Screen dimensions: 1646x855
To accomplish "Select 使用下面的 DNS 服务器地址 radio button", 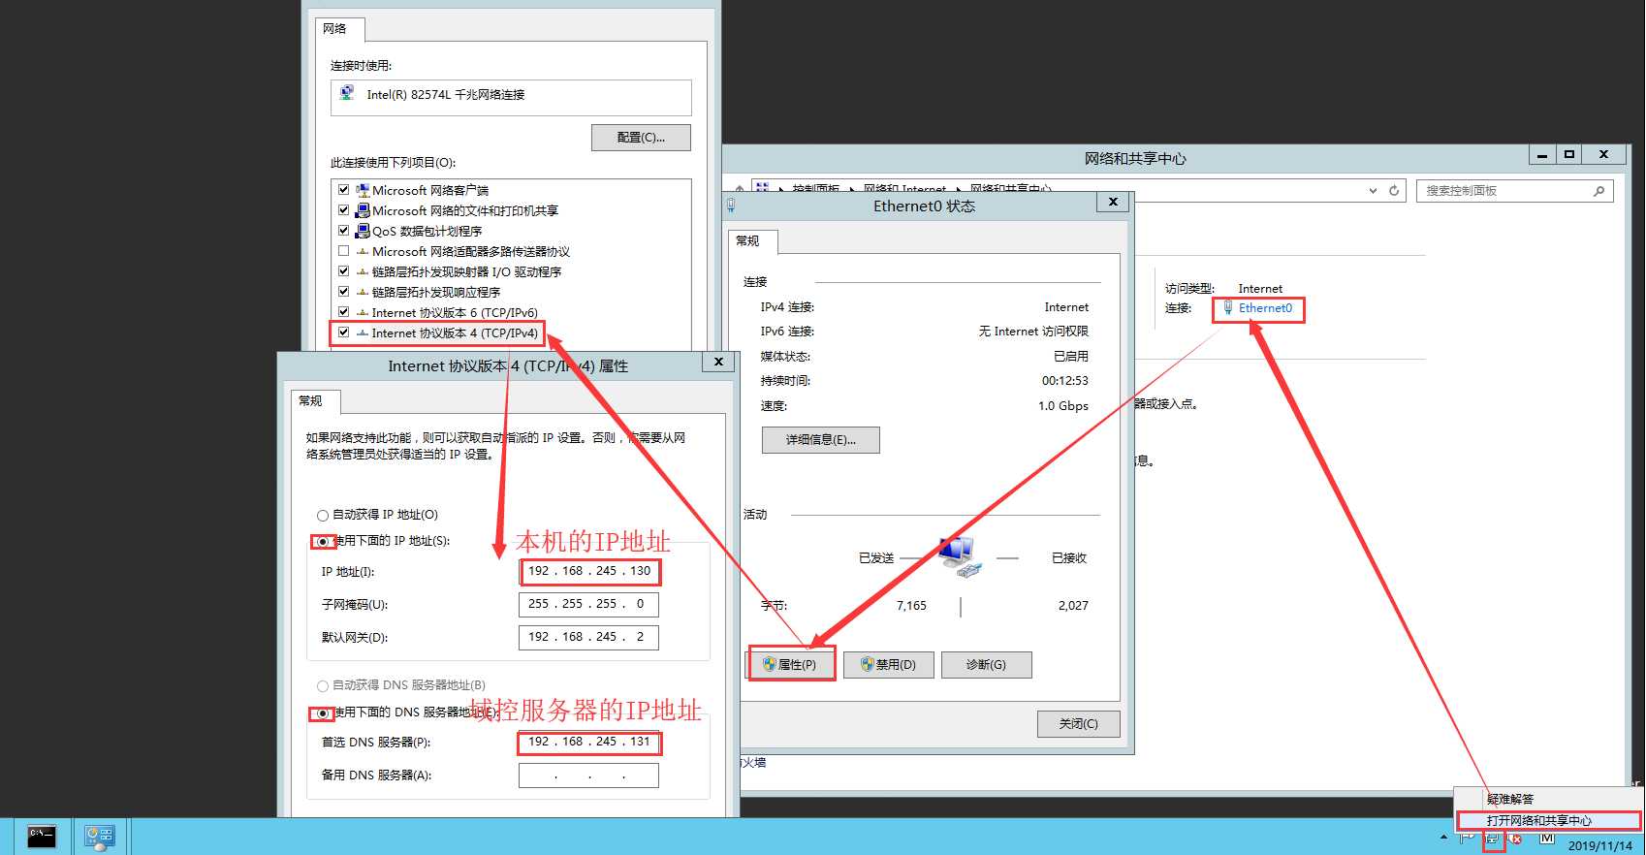I will point(323,713).
